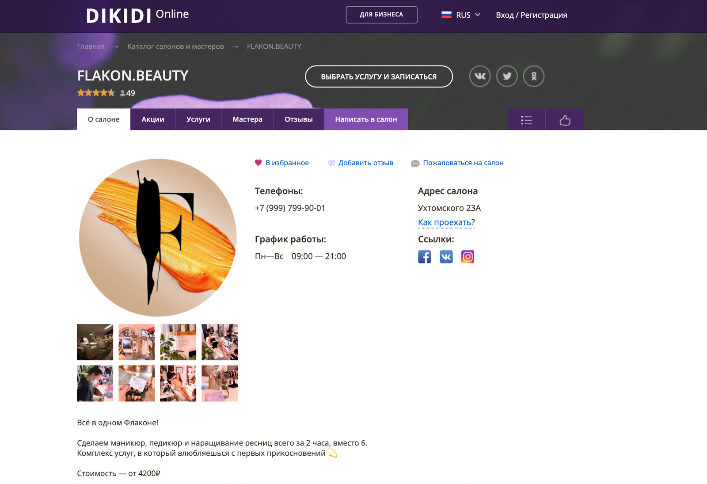Open the list view icon tab
The width and height of the screenshot is (707, 484).
click(526, 119)
